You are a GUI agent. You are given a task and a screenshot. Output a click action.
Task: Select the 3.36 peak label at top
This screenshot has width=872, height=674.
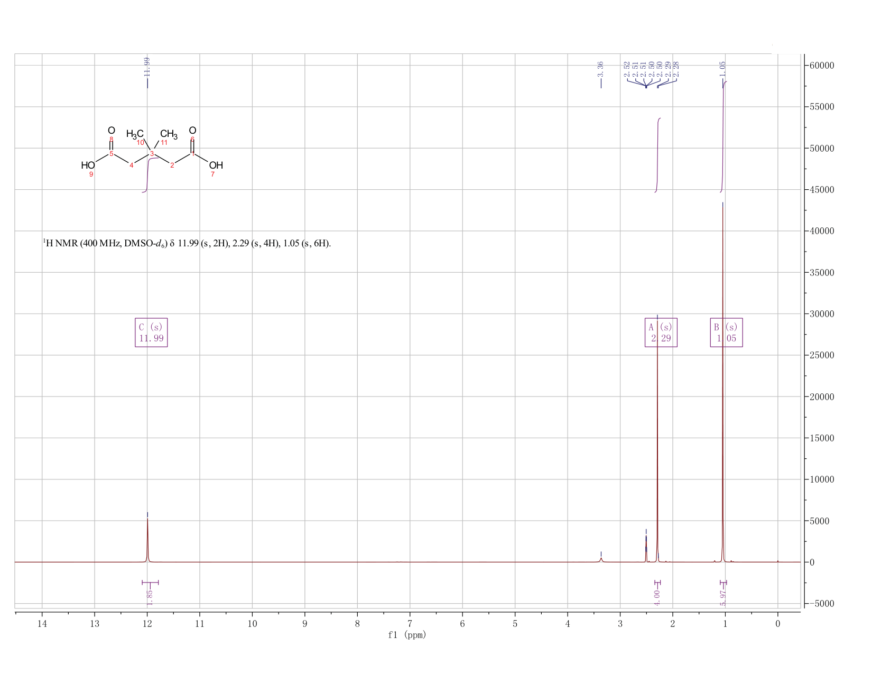point(601,68)
